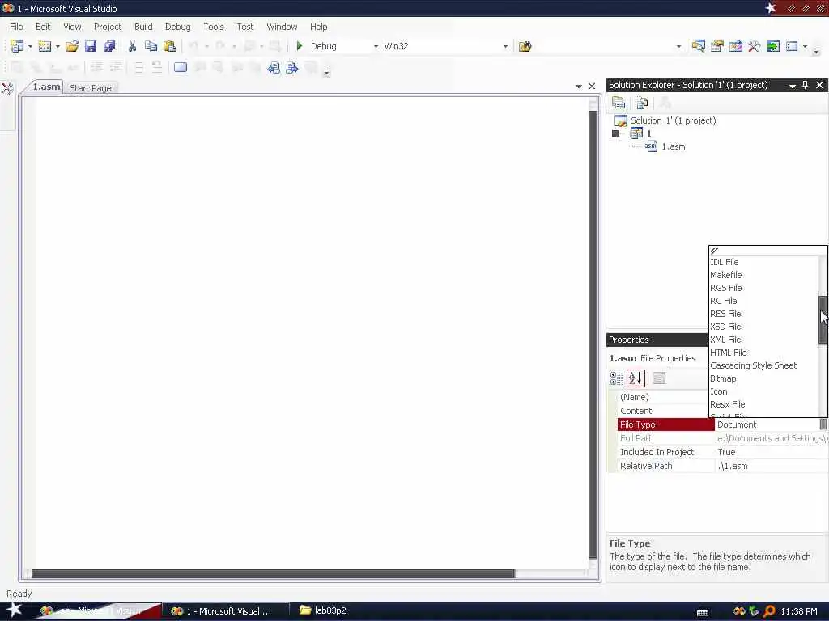Click the blue rectangle window icon in second toolbar
Image resolution: width=829 pixels, height=621 pixels.
point(181,67)
